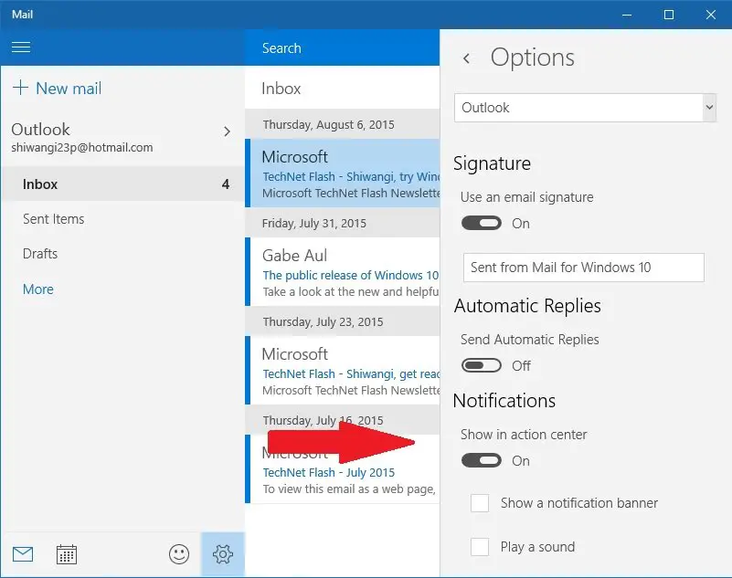This screenshot has width=732, height=578.
Task: Minimize the Mail window
Action: tap(627, 15)
